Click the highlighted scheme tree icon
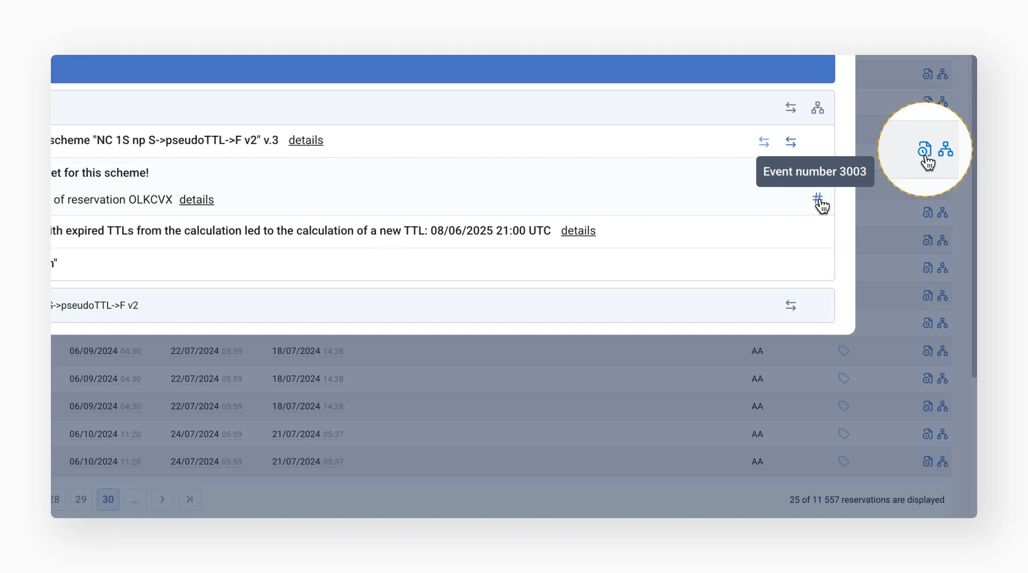Screen dimensions: 1028x573 [945, 149]
